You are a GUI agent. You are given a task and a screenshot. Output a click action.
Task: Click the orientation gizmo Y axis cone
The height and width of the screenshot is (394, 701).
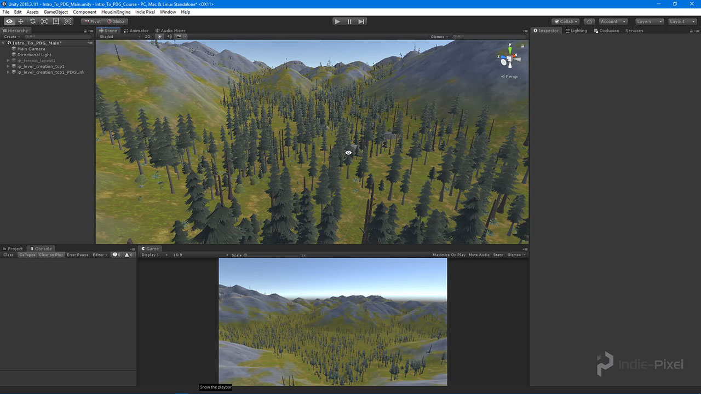[x=510, y=51]
